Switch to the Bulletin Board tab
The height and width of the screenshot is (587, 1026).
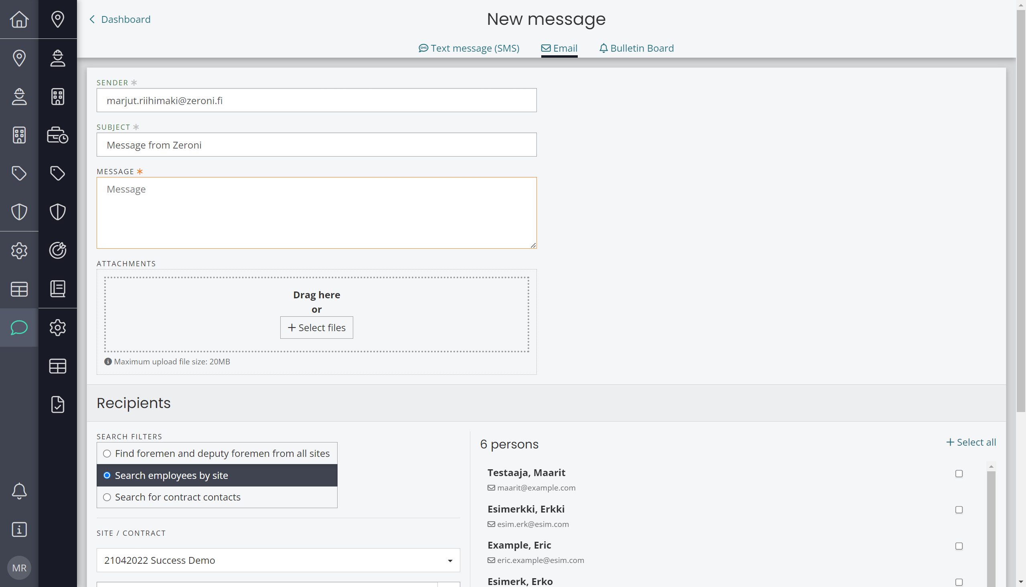pyautogui.click(x=637, y=48)
